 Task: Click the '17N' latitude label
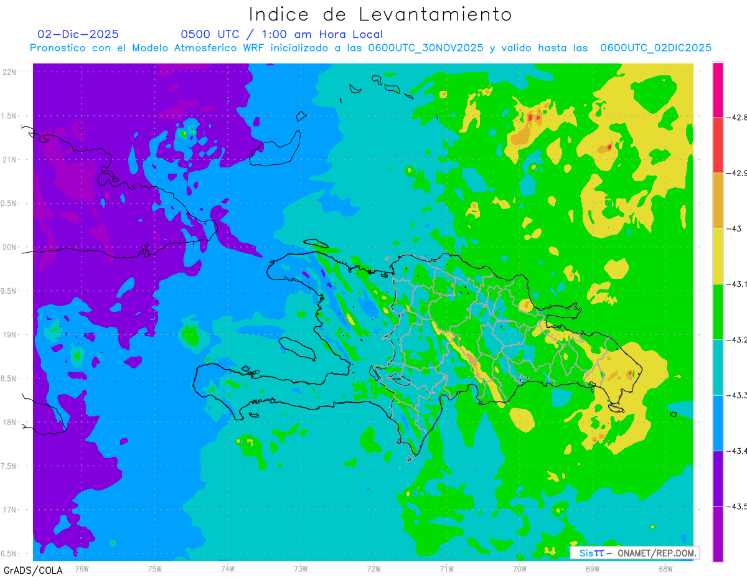[10, 510]
